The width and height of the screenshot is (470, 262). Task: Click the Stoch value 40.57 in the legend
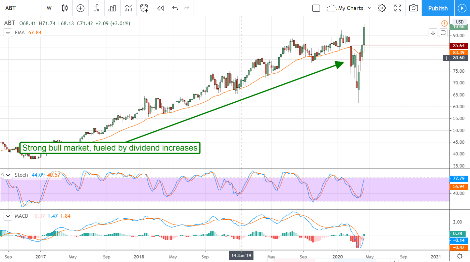(x=53, y=175)
